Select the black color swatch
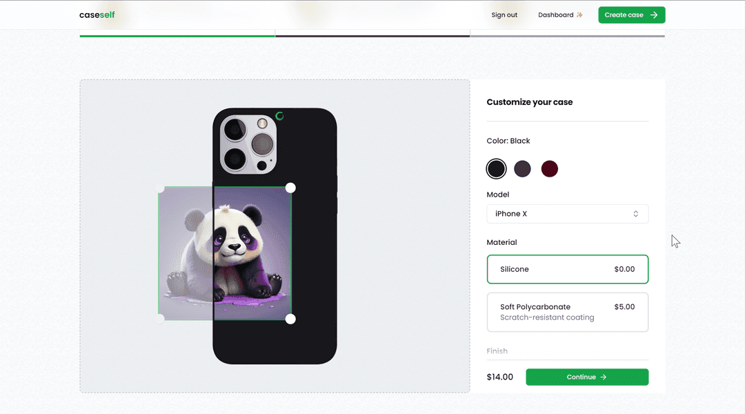 coord(496,169)
